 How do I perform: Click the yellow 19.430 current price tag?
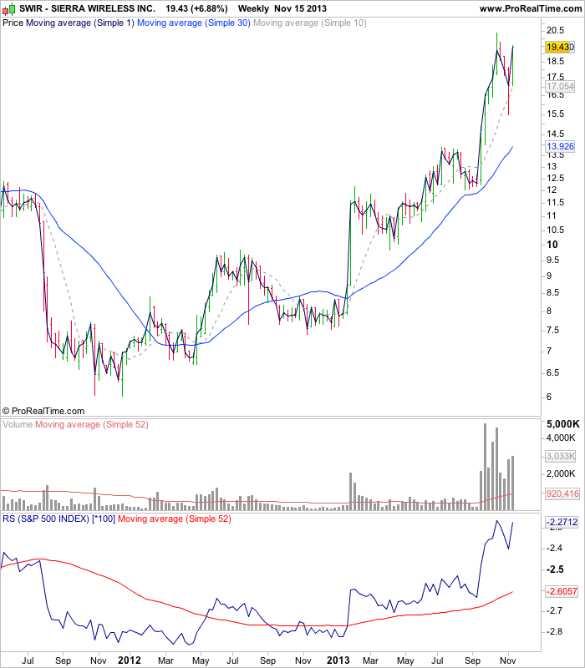coord(560,47)
